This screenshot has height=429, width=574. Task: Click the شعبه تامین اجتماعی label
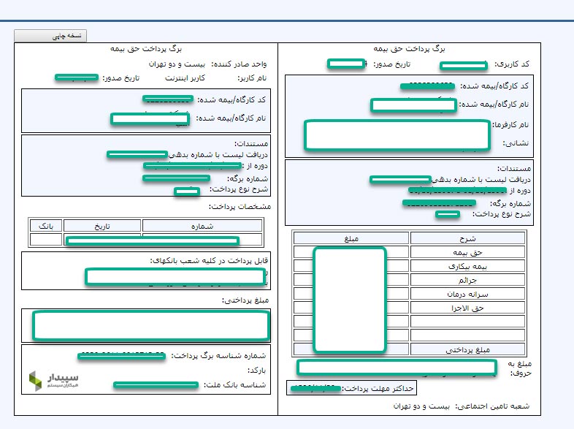point(492,406)
